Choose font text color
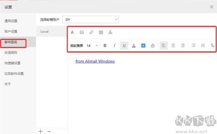Viewport: 217px width, 134px height. point(134,46)
